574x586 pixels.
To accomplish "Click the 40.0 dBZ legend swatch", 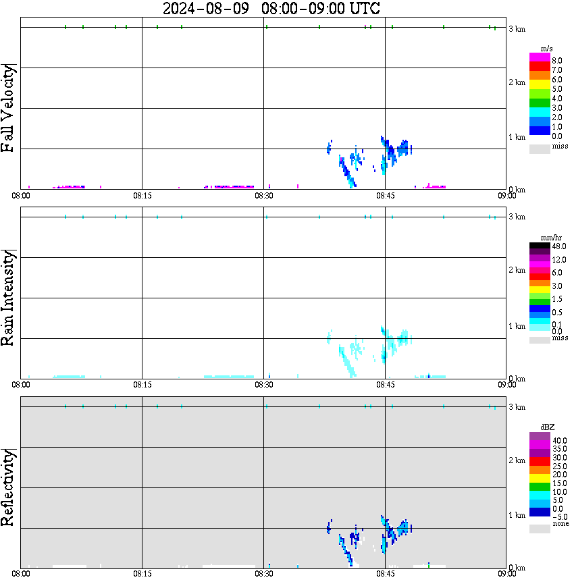I will tap(540, 437).
